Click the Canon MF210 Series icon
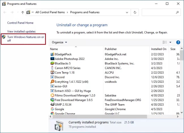184x133 pixels. tap(52, 68)
